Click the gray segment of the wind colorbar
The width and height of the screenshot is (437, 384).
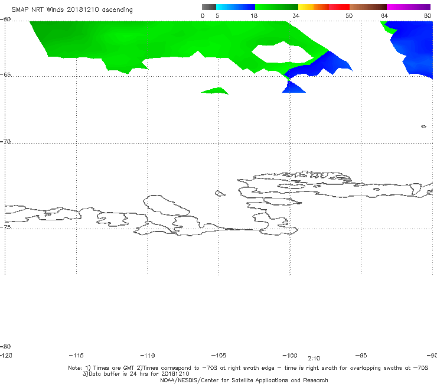point(209,7)
